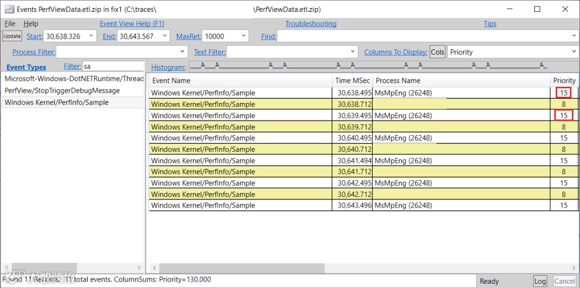
Task: Open the Start time dropdown
Action: [91, 36]
